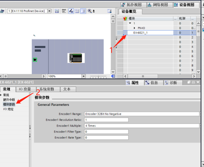Click the device canvas scroll left arrow

pyautogui.click(x=1, y=76)
